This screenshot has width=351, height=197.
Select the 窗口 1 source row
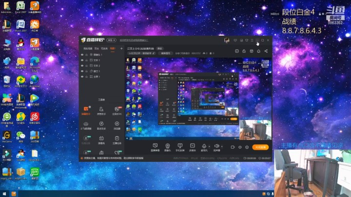102,71
